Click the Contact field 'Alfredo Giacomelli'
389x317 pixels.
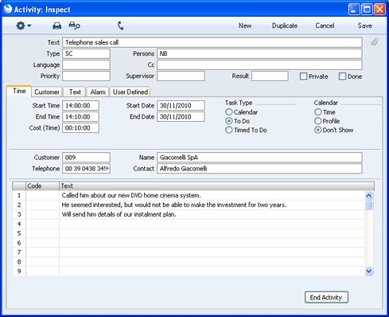coord(259,168)
